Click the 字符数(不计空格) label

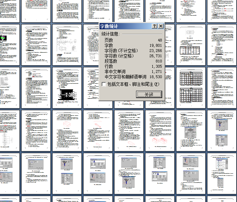coord(121,51)
